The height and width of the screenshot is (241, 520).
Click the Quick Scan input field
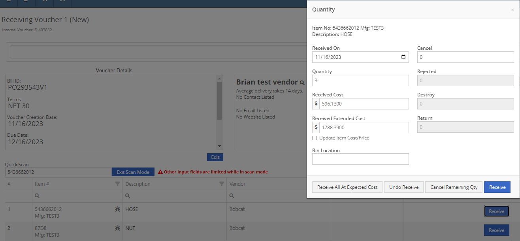click(x=58, y=172)
